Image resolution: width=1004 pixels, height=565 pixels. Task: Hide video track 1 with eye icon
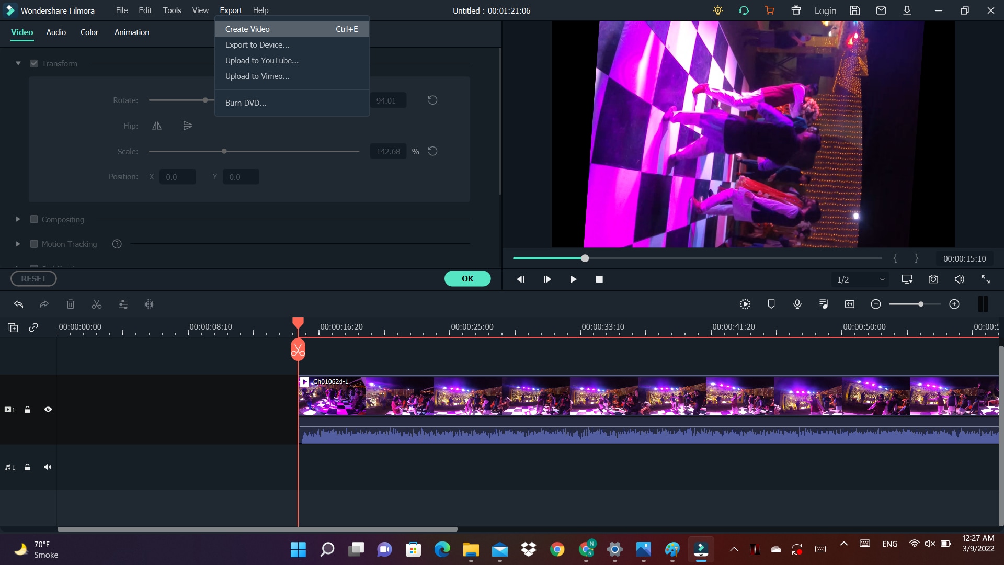pyautogui.click(x=48, y=410)
